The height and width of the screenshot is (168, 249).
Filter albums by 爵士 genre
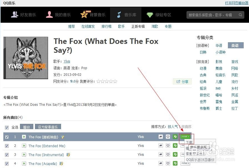pos(219,109)
